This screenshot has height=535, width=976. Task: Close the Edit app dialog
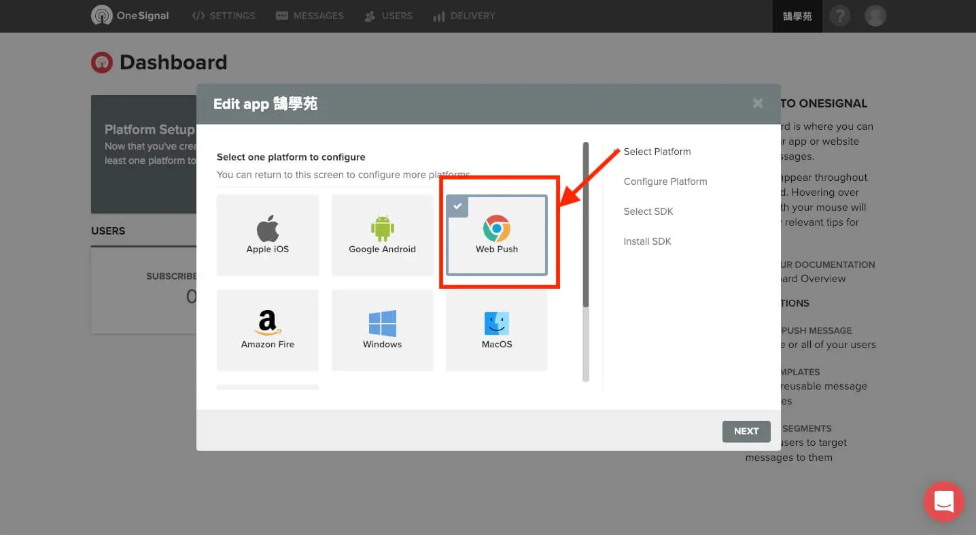(x=758, y=103)
